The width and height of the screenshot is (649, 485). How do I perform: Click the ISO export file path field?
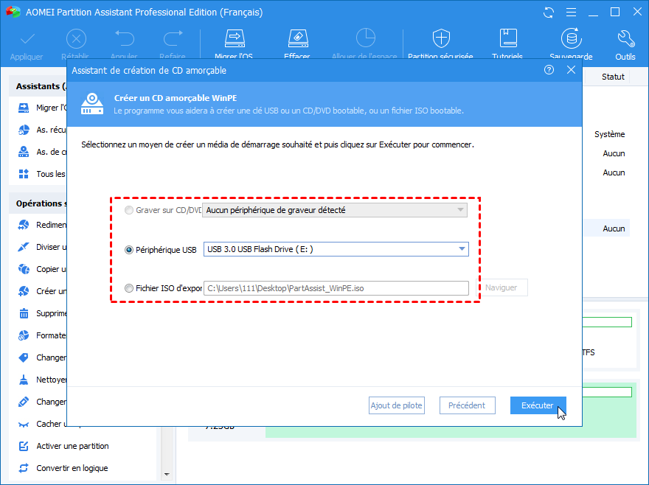(336, 288)
